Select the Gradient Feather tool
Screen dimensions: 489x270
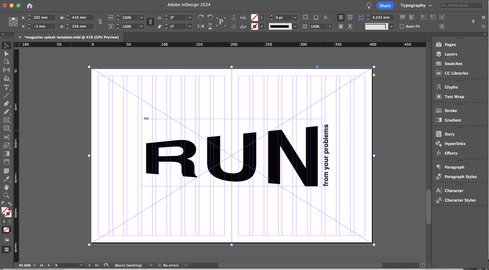[6, 161]
